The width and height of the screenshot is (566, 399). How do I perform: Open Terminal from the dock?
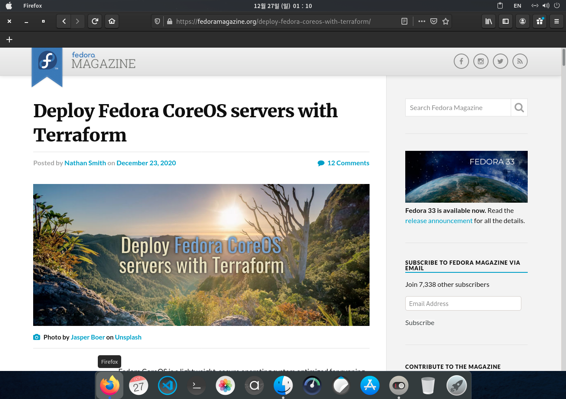click(196, 385)
